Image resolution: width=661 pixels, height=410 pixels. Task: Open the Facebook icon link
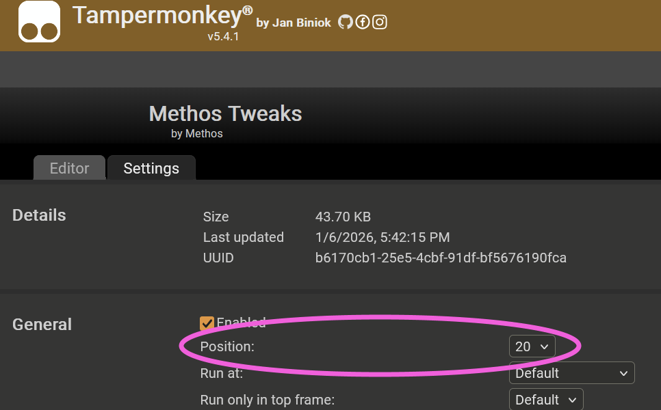[x=363, y=22]
